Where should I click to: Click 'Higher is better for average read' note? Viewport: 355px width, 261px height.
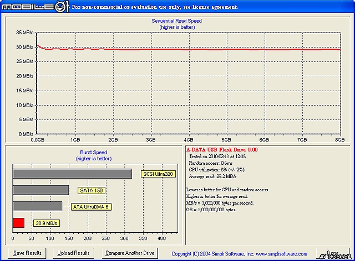217,196
